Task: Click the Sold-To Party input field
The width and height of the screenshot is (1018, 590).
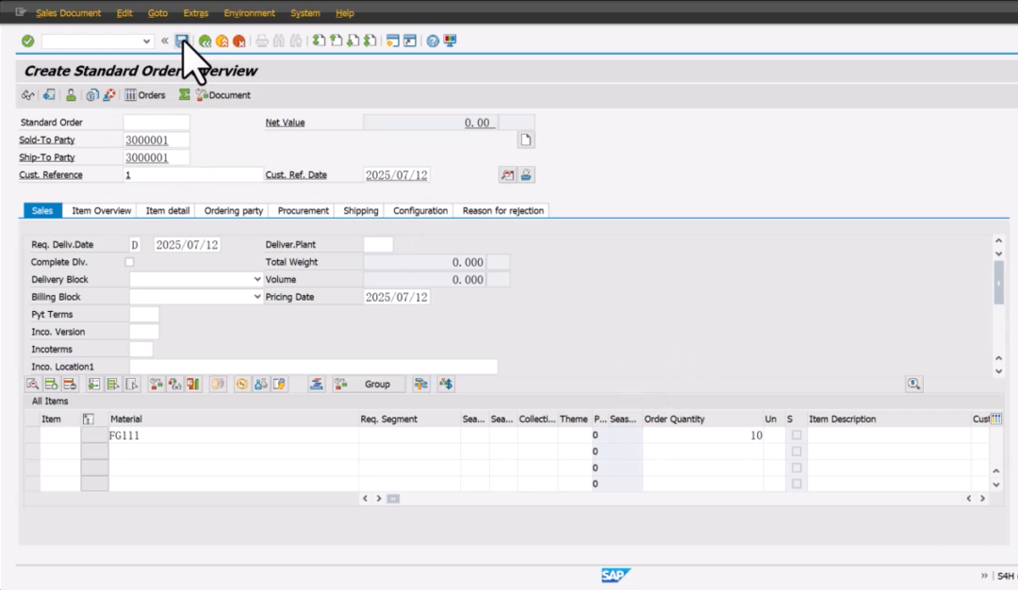Action: pos(156,139)
